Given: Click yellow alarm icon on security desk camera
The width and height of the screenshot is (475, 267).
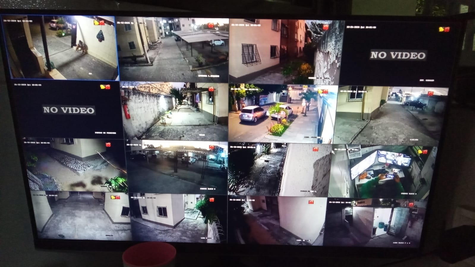Looking at the screenshot, I should (420, 152).
